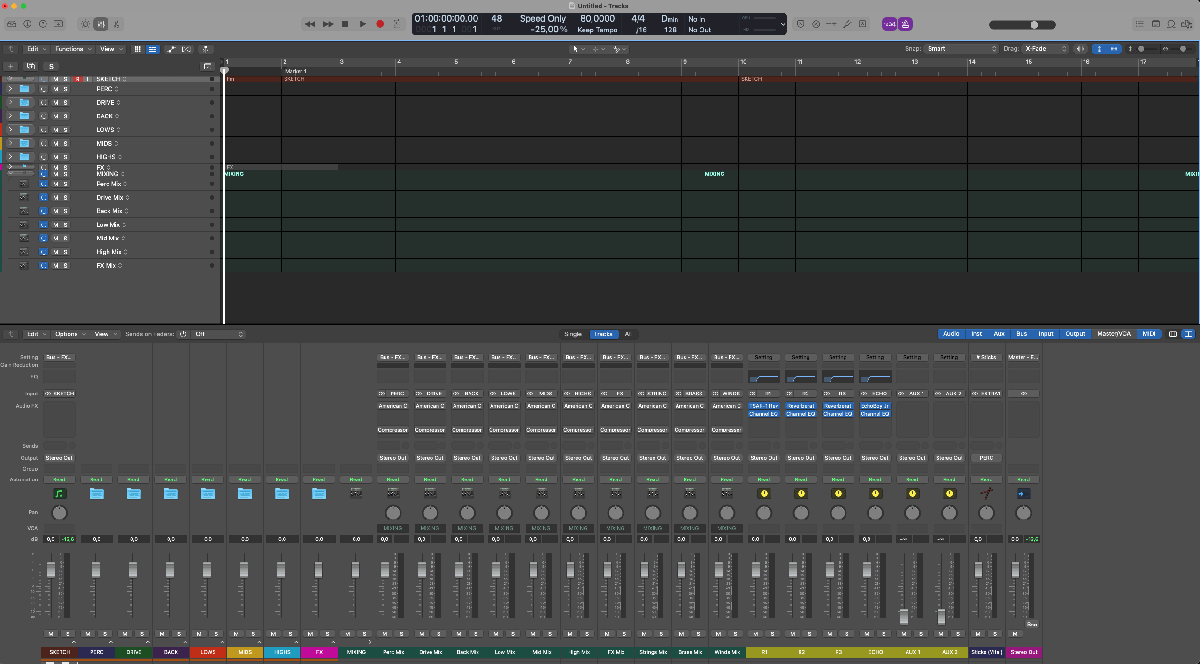Open the Tracks area Edit menu
The height and width of the screenshot is (664, 1200).
(x=37, y=49)
